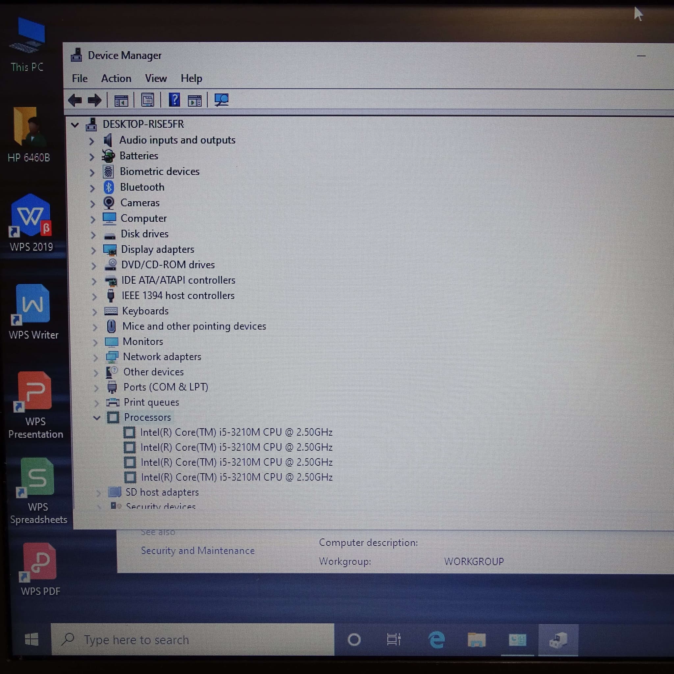Image resolution: width=674 pixels, height=674 pixels.
Task: Open Task View on the taskbar
Action: [394, 639]
